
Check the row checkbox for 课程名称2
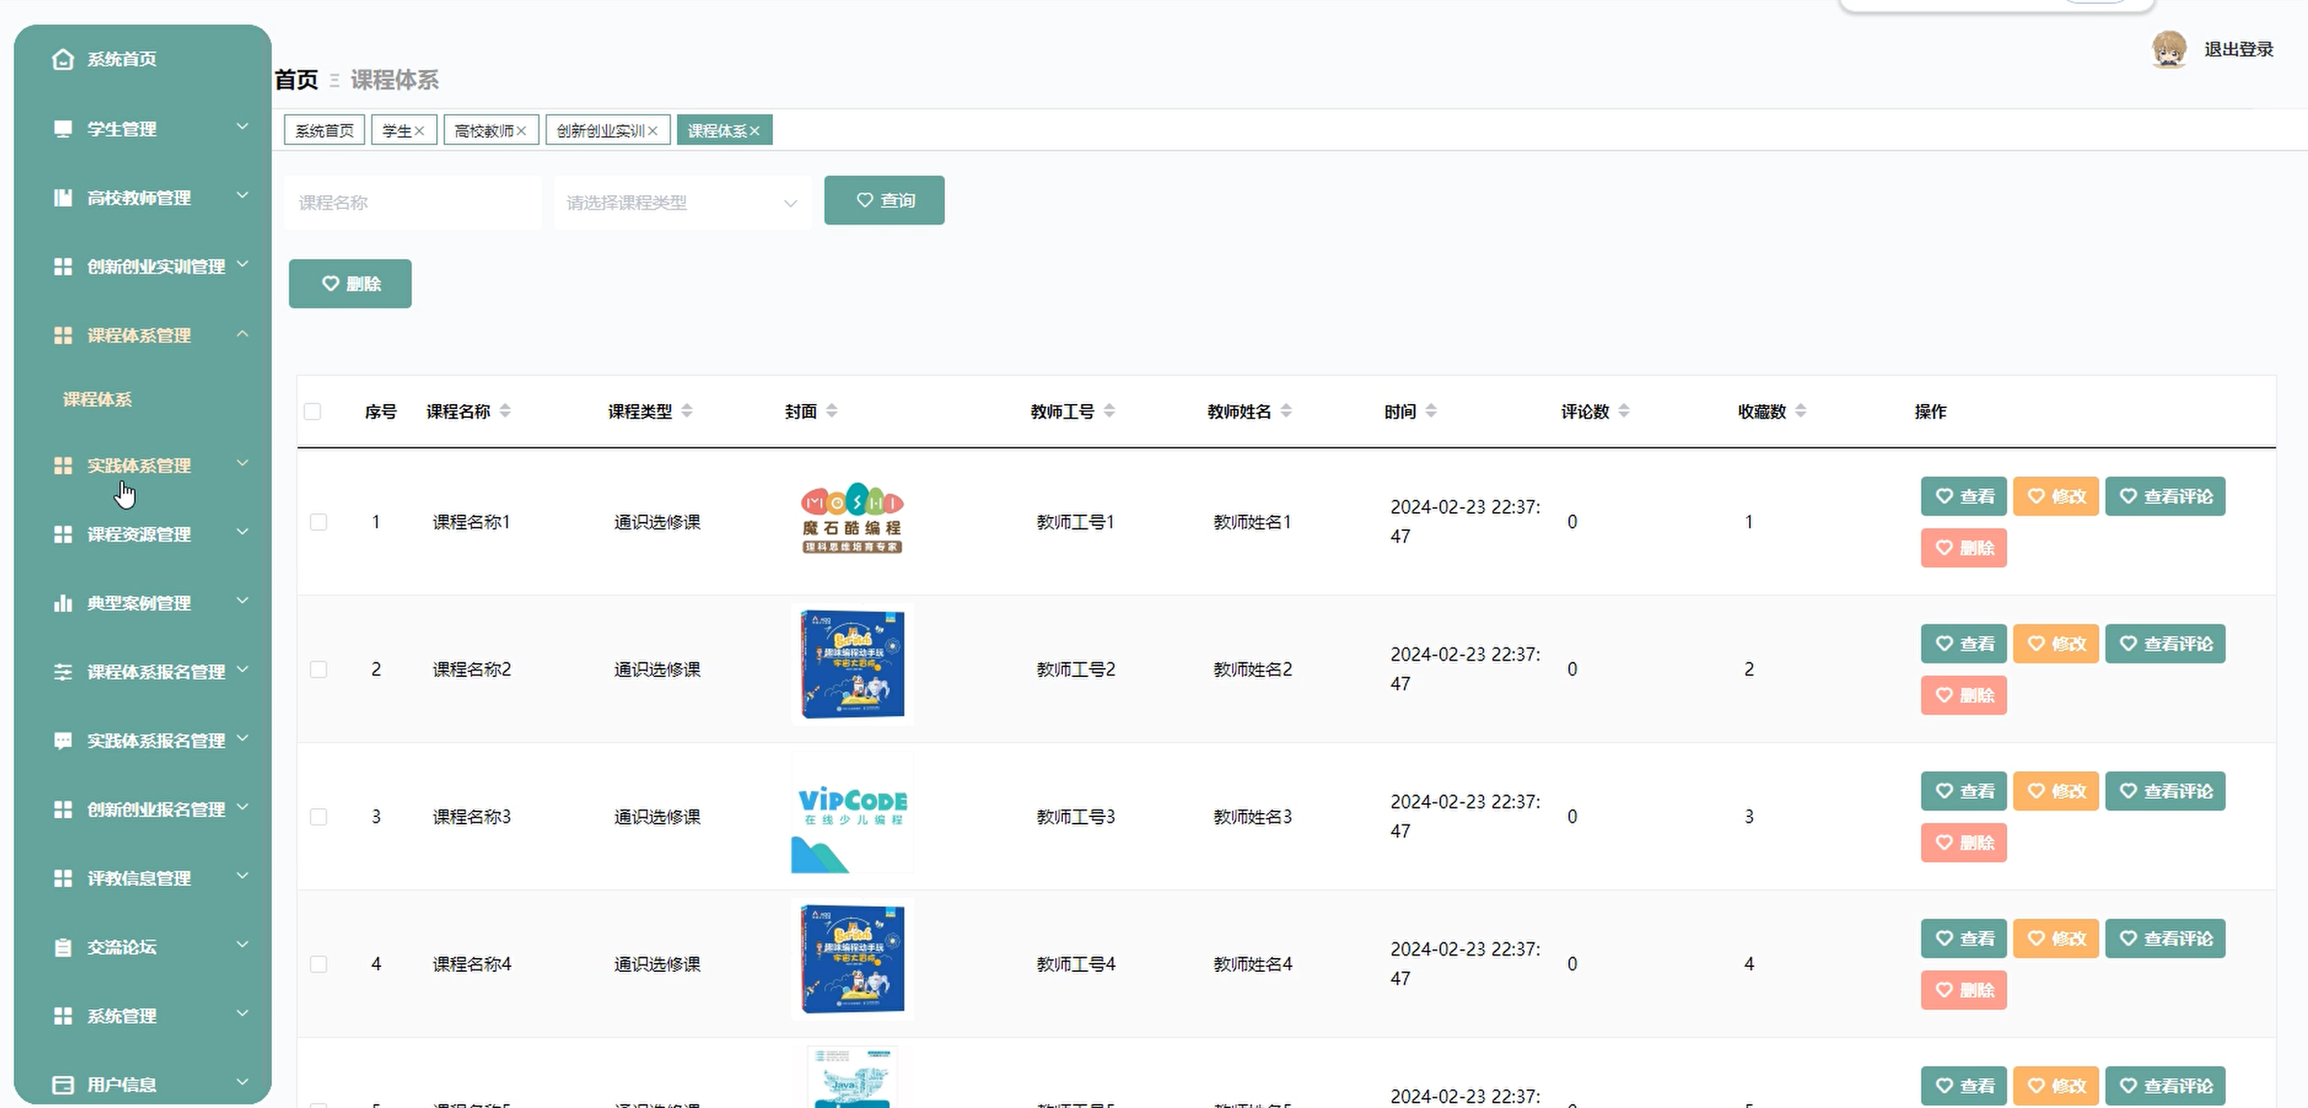click(319, 670)
